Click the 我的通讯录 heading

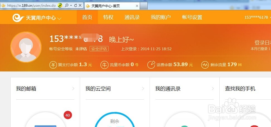click(168, 89)
